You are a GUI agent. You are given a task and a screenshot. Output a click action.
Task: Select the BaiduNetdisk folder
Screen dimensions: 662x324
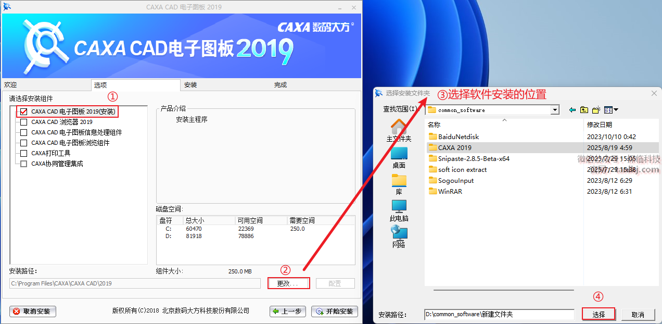pyautogui.click(x=459, y=136)
